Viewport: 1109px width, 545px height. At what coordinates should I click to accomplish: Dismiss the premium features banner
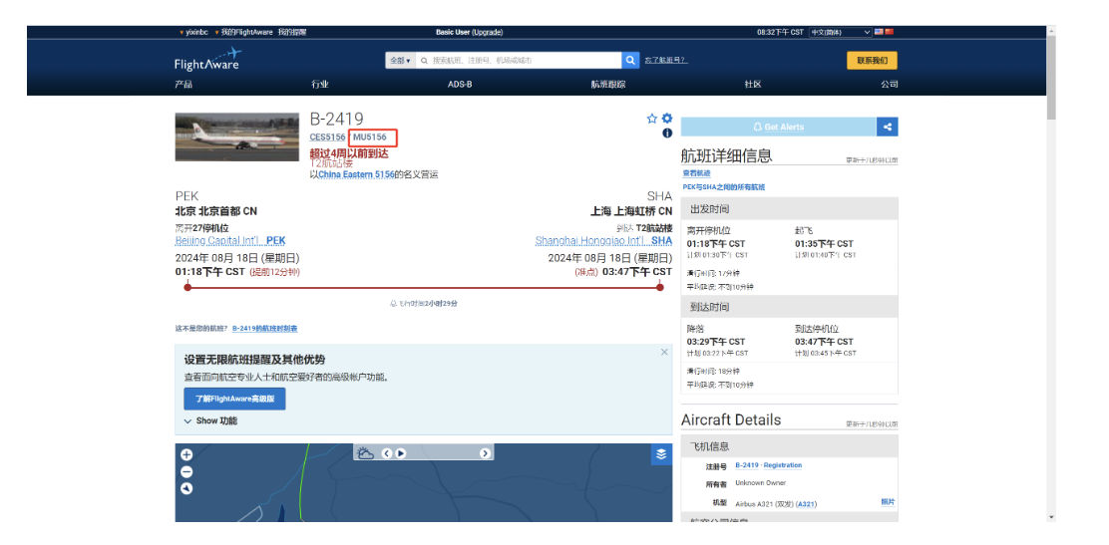(664, 352)
